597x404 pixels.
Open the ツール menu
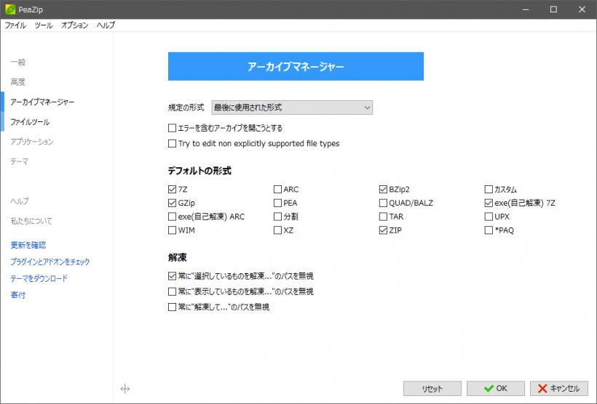click(x=44, y=25)
